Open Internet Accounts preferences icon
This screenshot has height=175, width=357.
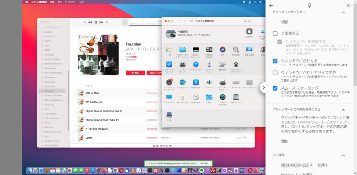coord(169,64)
